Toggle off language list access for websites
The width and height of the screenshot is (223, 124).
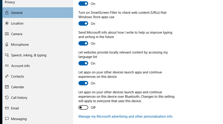tap(83, 63)
